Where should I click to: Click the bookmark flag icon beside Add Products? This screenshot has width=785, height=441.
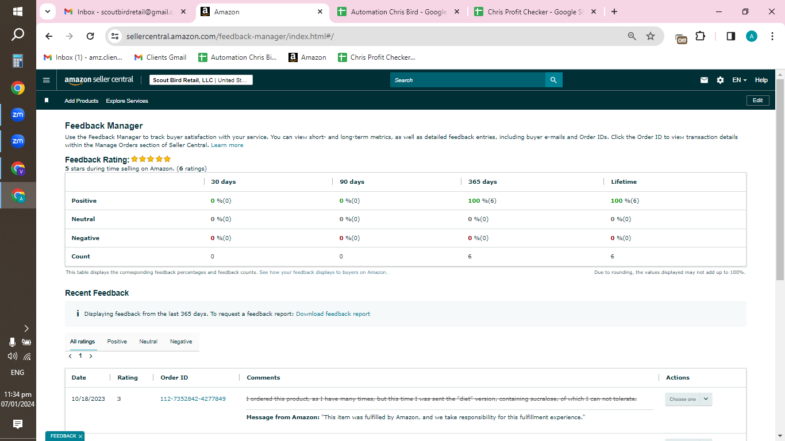click(47, 100)
